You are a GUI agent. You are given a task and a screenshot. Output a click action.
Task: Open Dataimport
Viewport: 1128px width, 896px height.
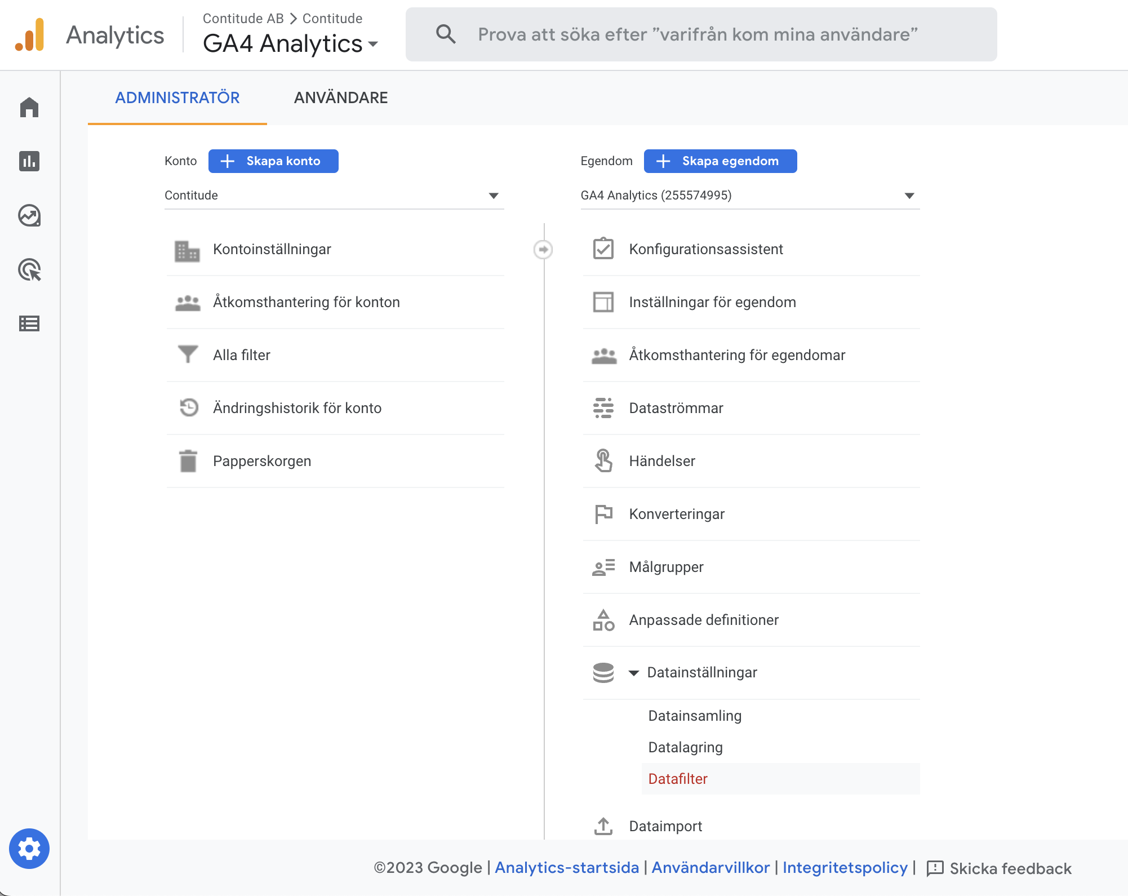[x=751, y=826]
